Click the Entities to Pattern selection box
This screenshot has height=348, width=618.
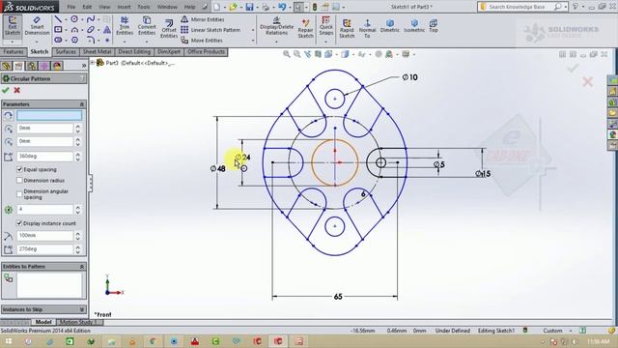49,285
